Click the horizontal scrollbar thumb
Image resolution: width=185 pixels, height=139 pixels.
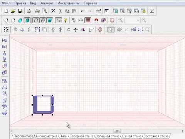coord(117,131)
